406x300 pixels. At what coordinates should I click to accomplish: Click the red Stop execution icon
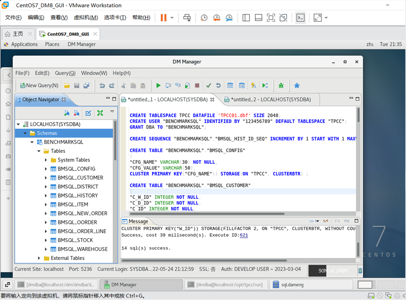197,86
